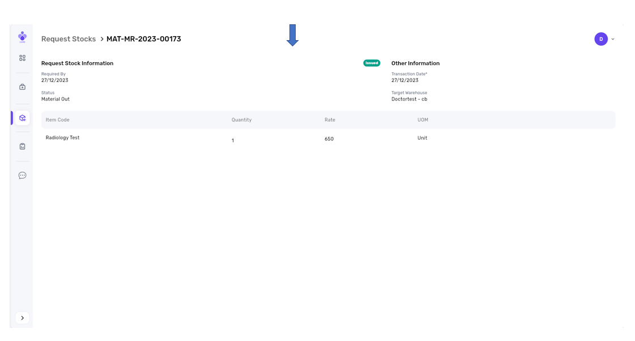Viewport: 635px width, 341px height.
Task: Open the clipboard report sidebar icon
Action: 22,146
